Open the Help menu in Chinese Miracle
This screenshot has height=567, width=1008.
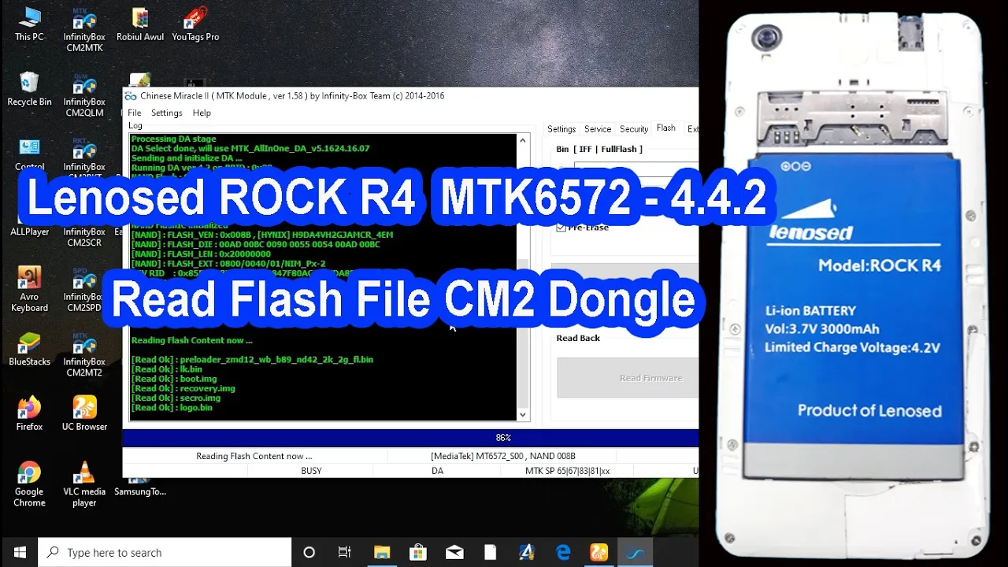(202, 113)
